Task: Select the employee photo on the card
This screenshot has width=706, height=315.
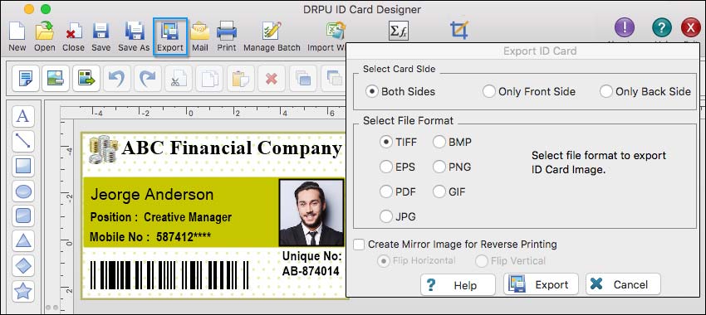Action: pyautogui.click(x=311, y=212)
